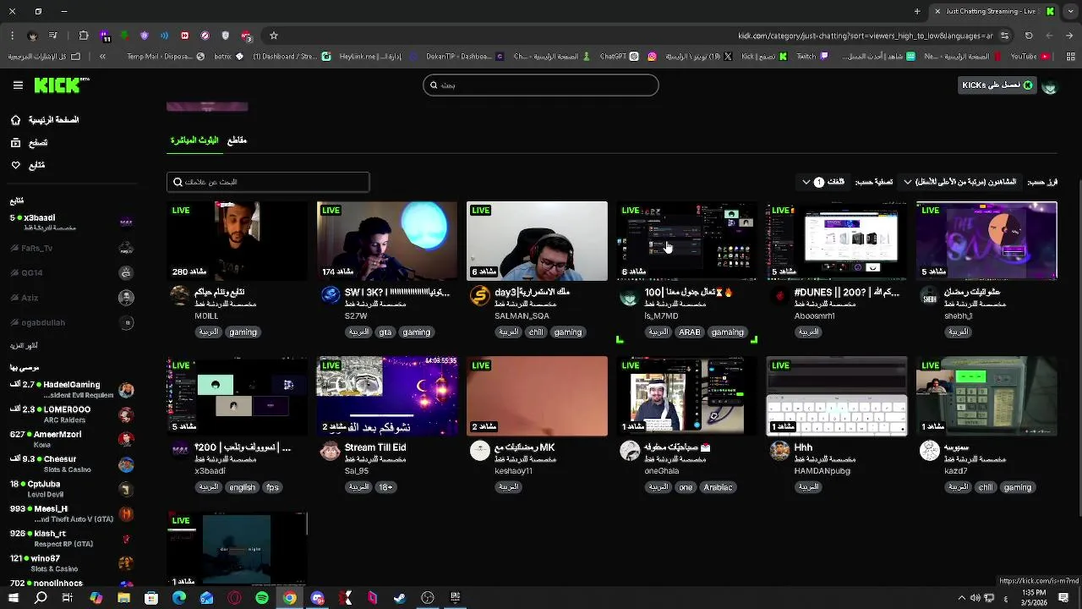The width and height of the screenshot is (1082, 609).
Task: Open the Chrome tab search dropdown
Action: tap(1071, 11)
